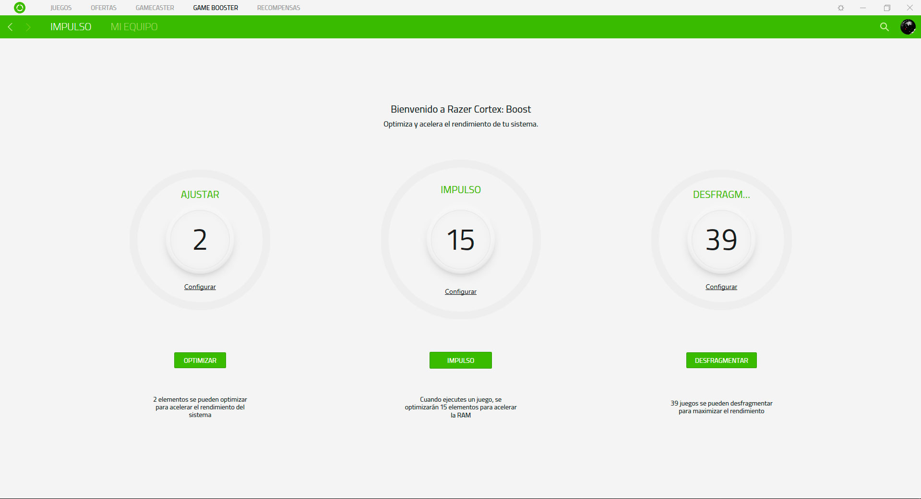
Task: Click the Razer Cortex logo icon
Action: coord(20,8)
